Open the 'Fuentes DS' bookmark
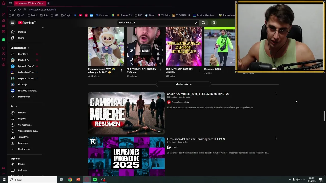This screenshot has height=183, width=326. pyautogui.click(x=124, y=15)
